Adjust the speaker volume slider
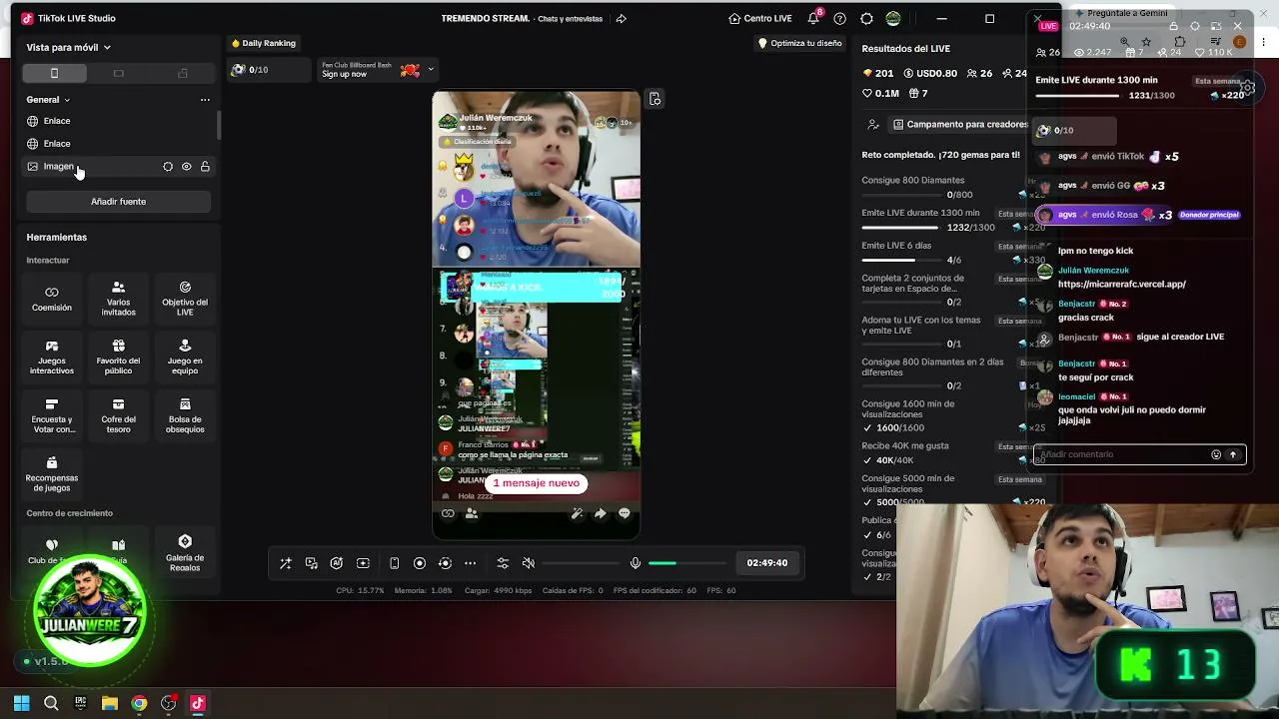Viewport: 1279px width, 719px height. [x=581, y=563]
